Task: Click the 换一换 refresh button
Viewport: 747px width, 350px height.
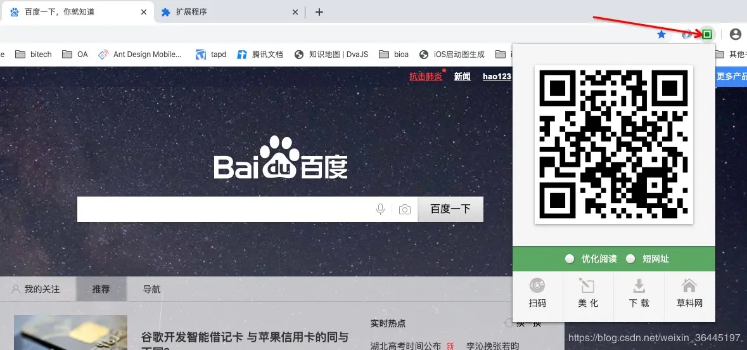Action: point(523,323)
